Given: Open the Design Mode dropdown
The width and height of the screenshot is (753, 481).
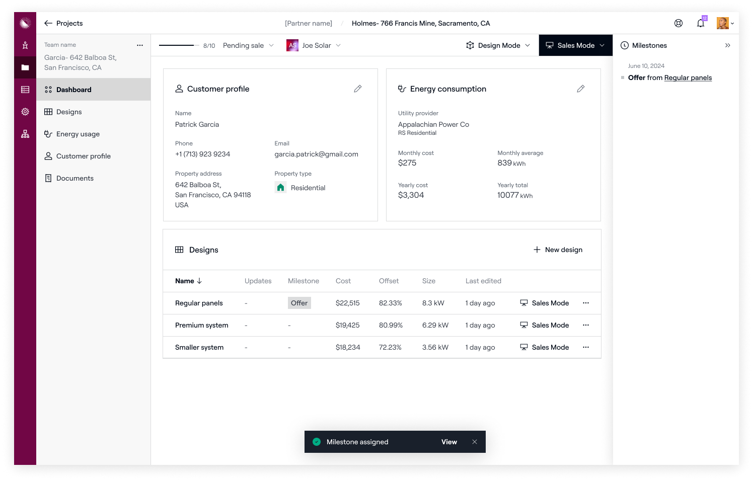Looking at the screenshot, I should pyautogui.click(x=498, y=45).
